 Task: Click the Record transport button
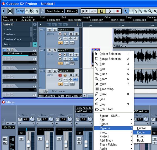pos(117,11)
